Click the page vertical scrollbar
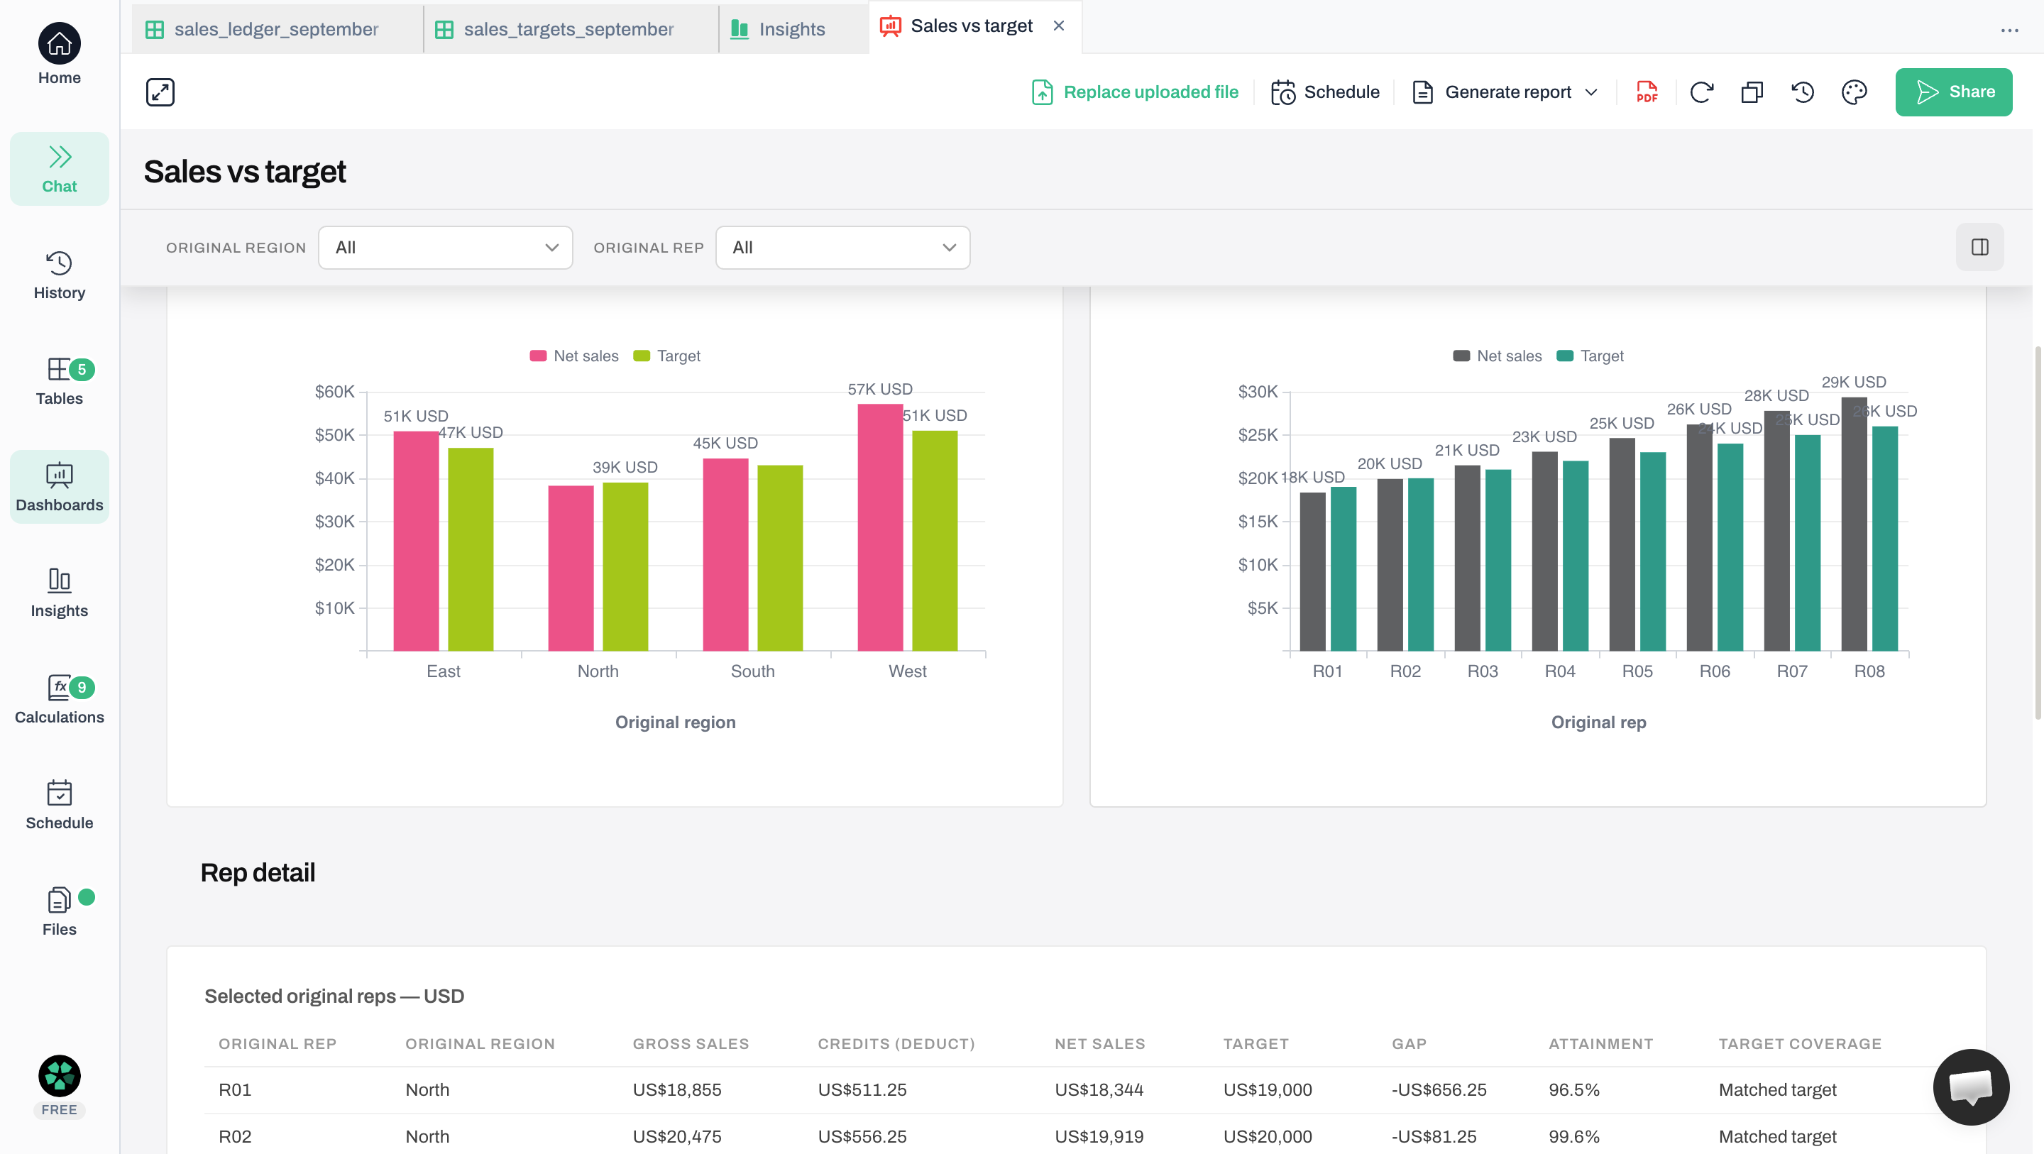2044x1154 pixels. (x=2037, y=532)
